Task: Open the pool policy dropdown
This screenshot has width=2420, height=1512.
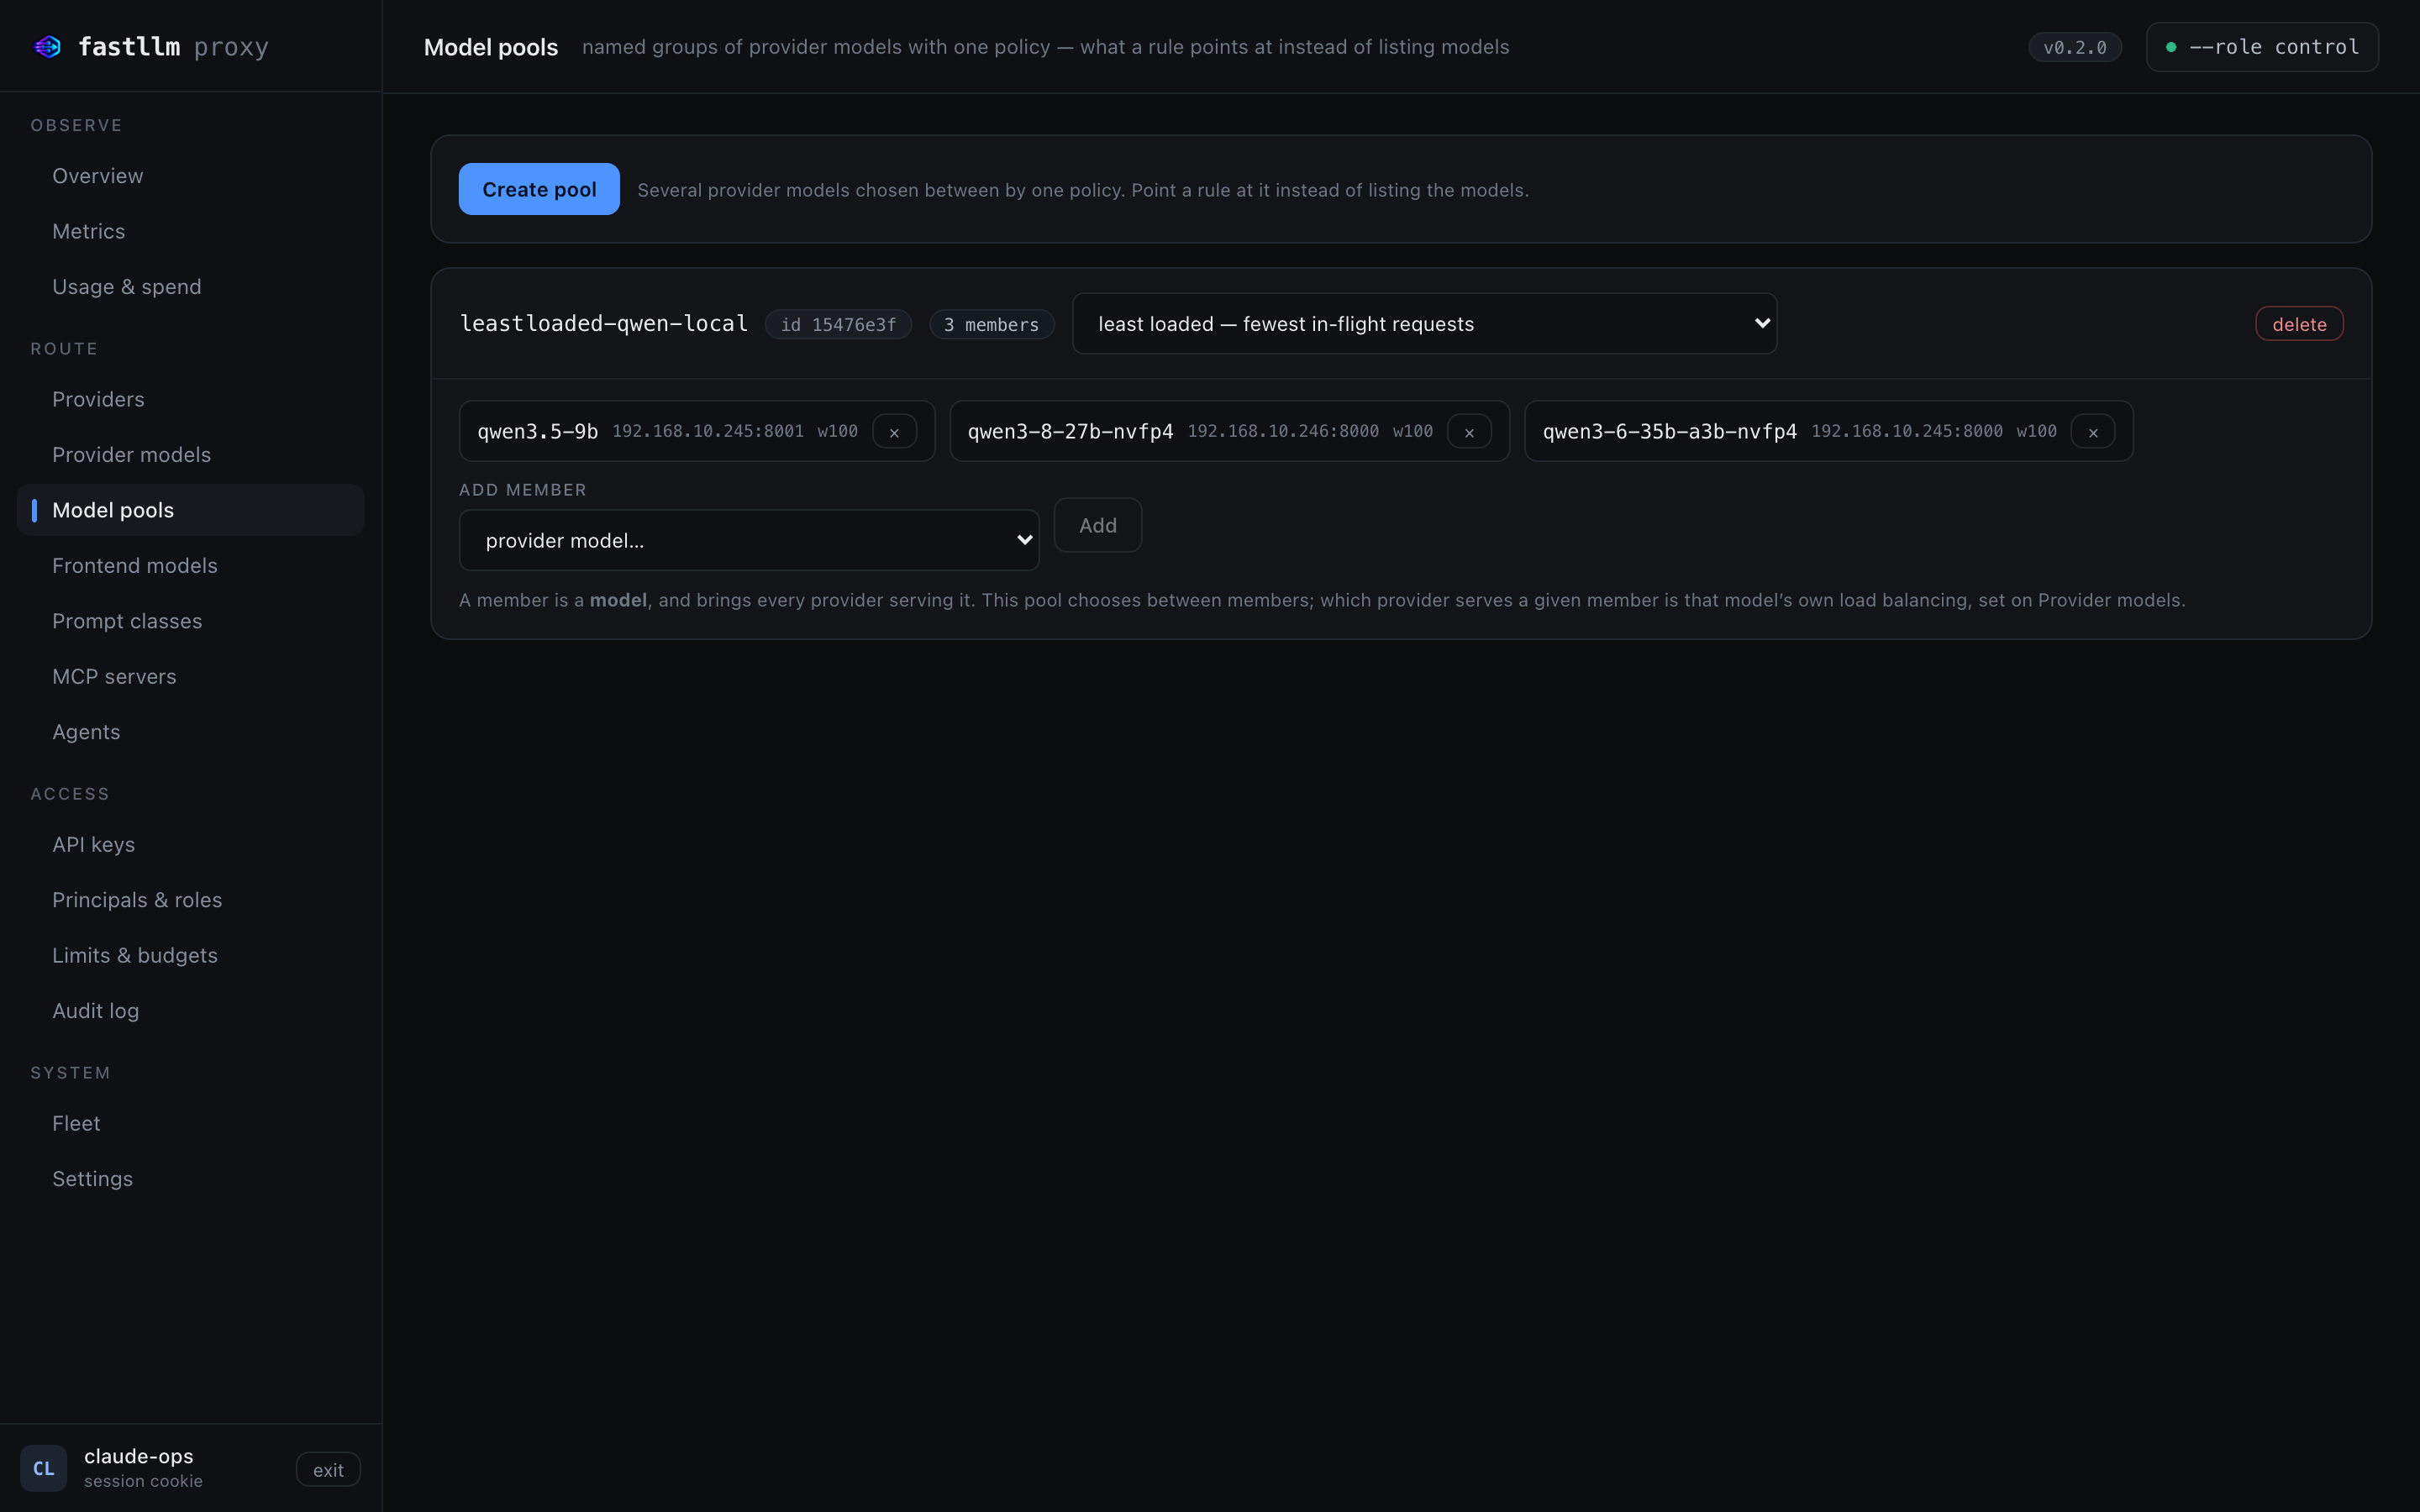Action: point(1424,323)
